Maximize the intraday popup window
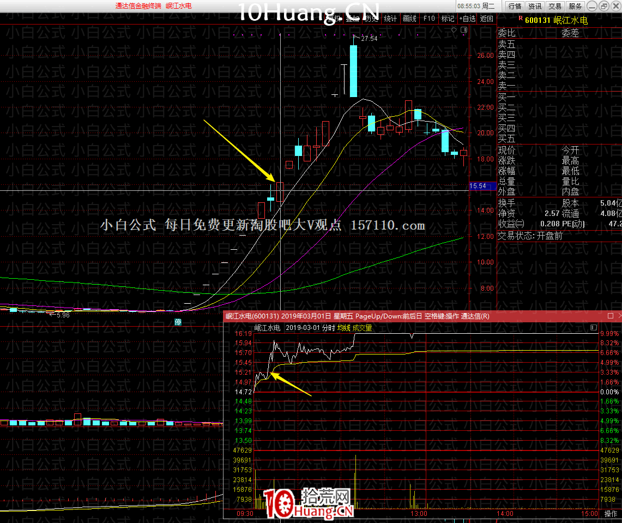Screen dimensions: 622x523 pos(611,316)
